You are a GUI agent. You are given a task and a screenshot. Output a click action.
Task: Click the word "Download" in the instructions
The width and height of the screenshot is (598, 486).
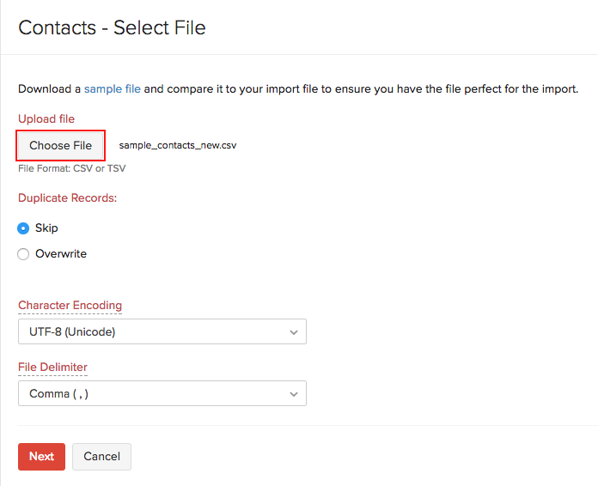pos(45,88)
